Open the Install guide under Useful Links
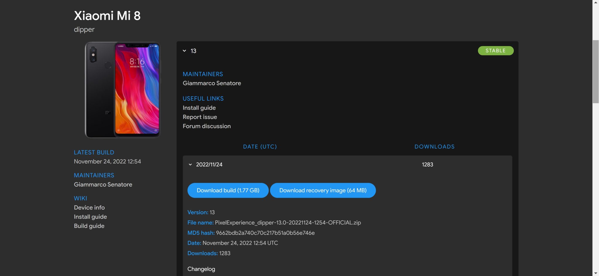The width and height of the screenshot is (599, 276). (199, 108)
